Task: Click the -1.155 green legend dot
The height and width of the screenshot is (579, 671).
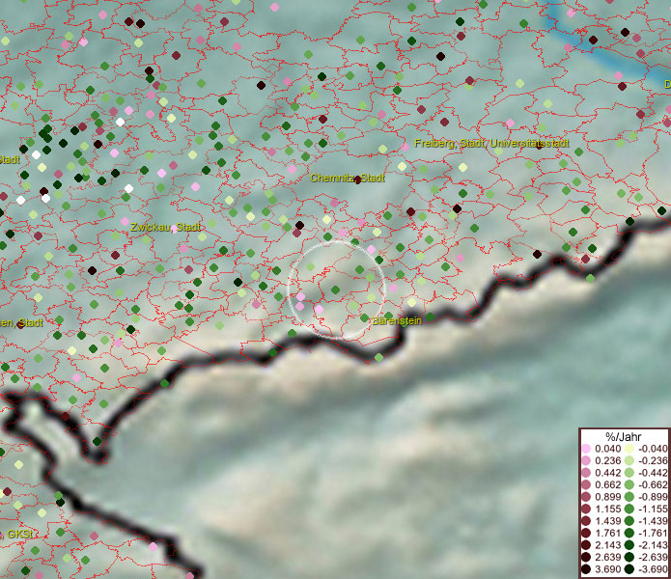Action: pyautogui.click(x=629, y=510)
